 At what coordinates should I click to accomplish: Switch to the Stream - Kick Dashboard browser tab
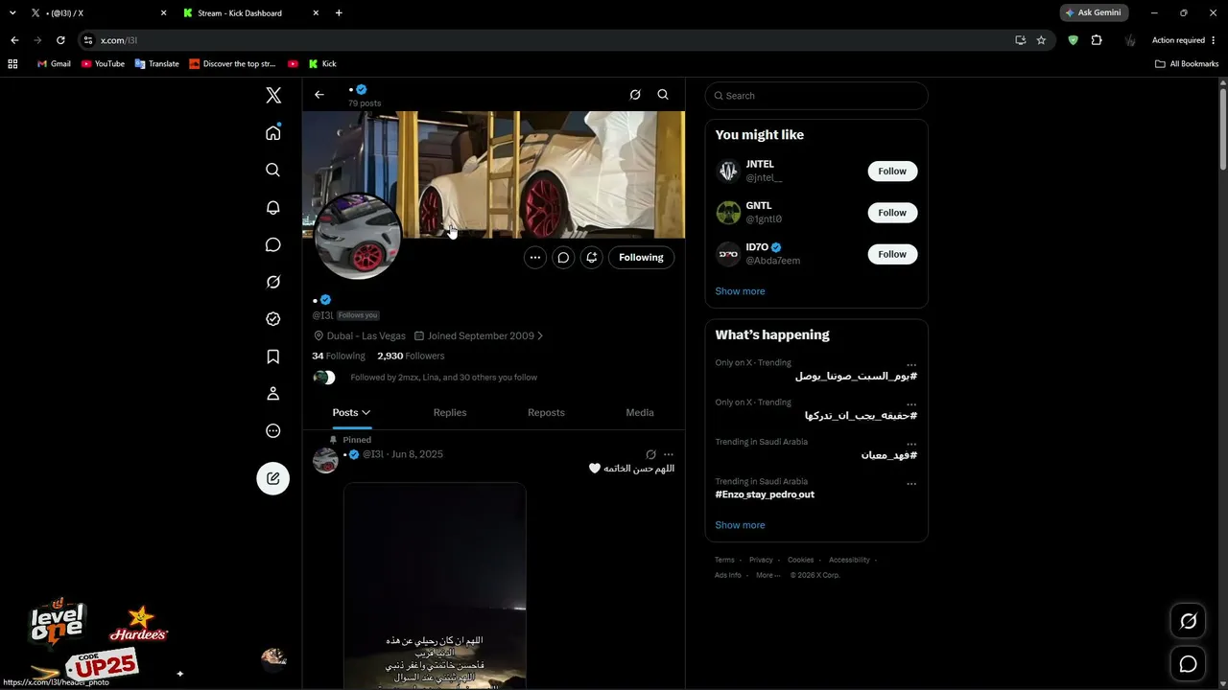point(251,13)
